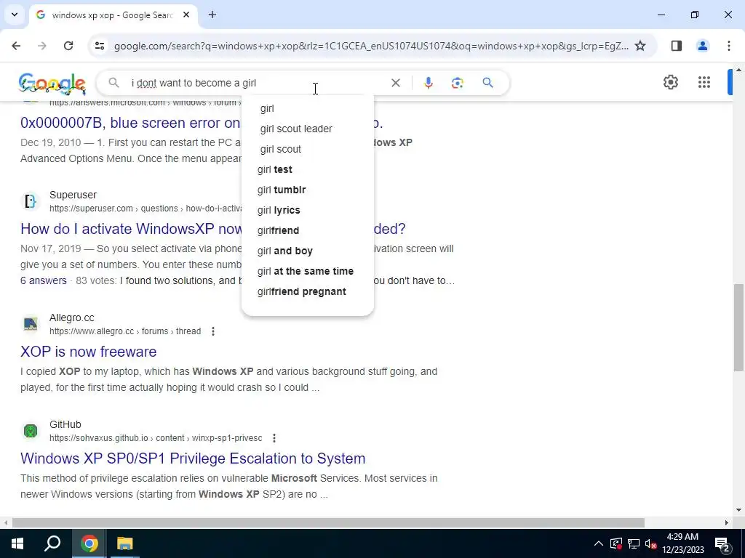The image size is (745, 558).
Task: Choose the "girl lyrics" suggestion
Action: (x=308, y=211)
